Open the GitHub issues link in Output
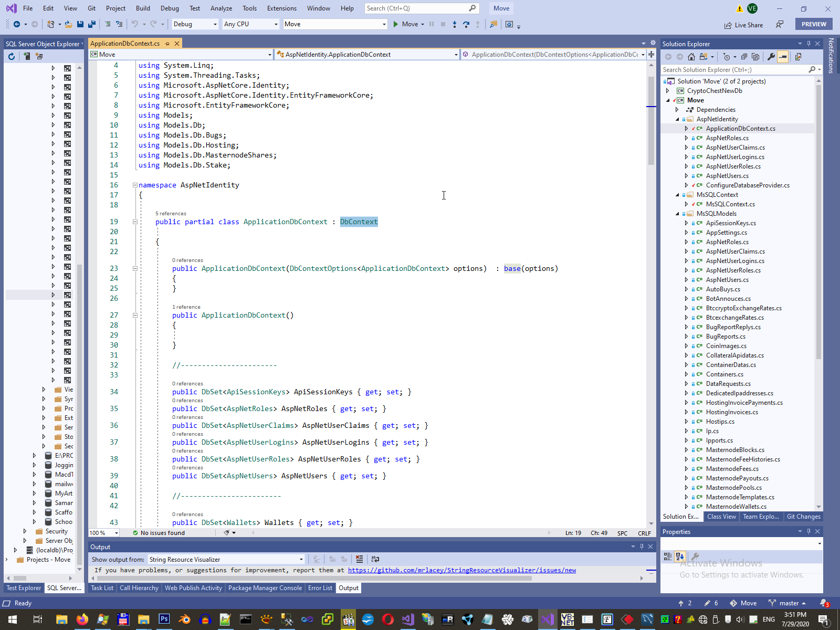This screenshot has width=840, height=630. 462,570
